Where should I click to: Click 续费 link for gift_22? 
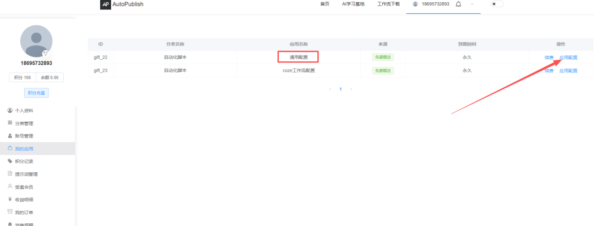tap(549, 58)
